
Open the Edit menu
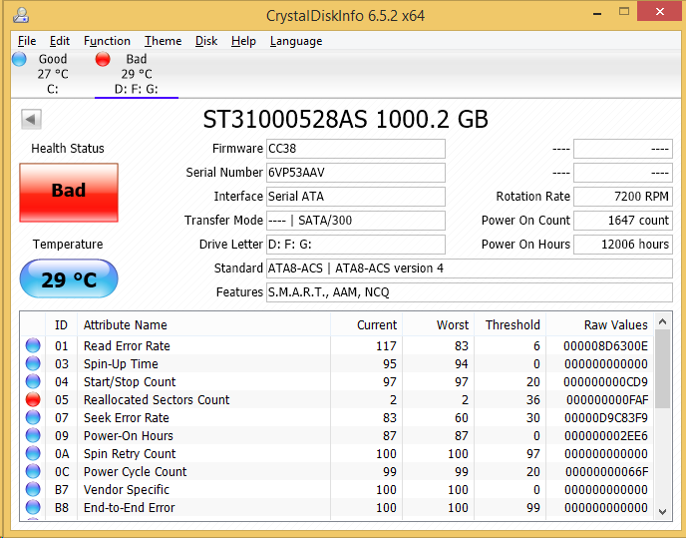(60, 41)
